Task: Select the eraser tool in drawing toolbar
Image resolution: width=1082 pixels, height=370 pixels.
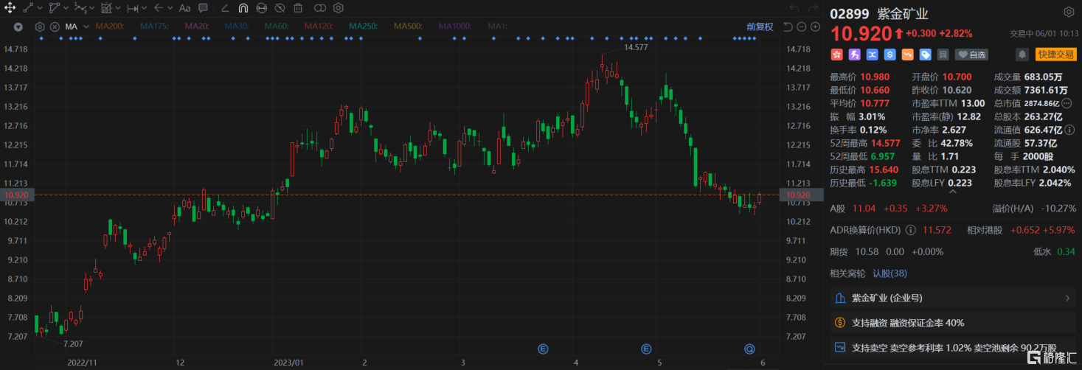Action: pos(224,8)
